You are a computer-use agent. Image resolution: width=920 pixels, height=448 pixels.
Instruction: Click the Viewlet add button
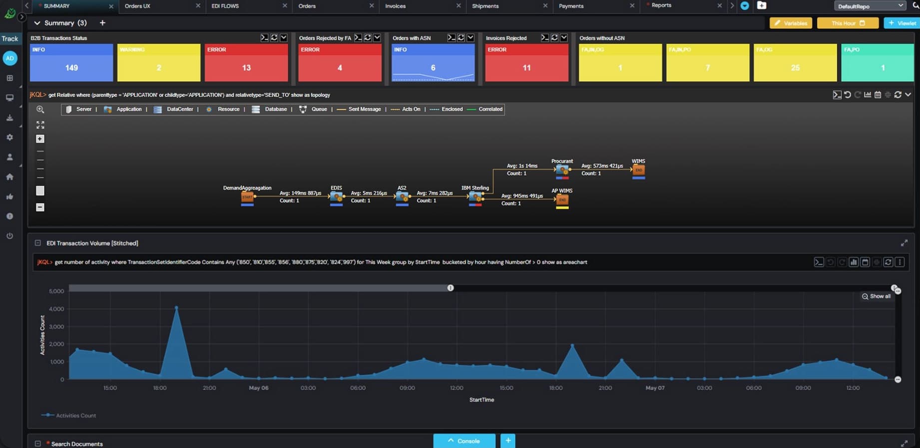902,23
